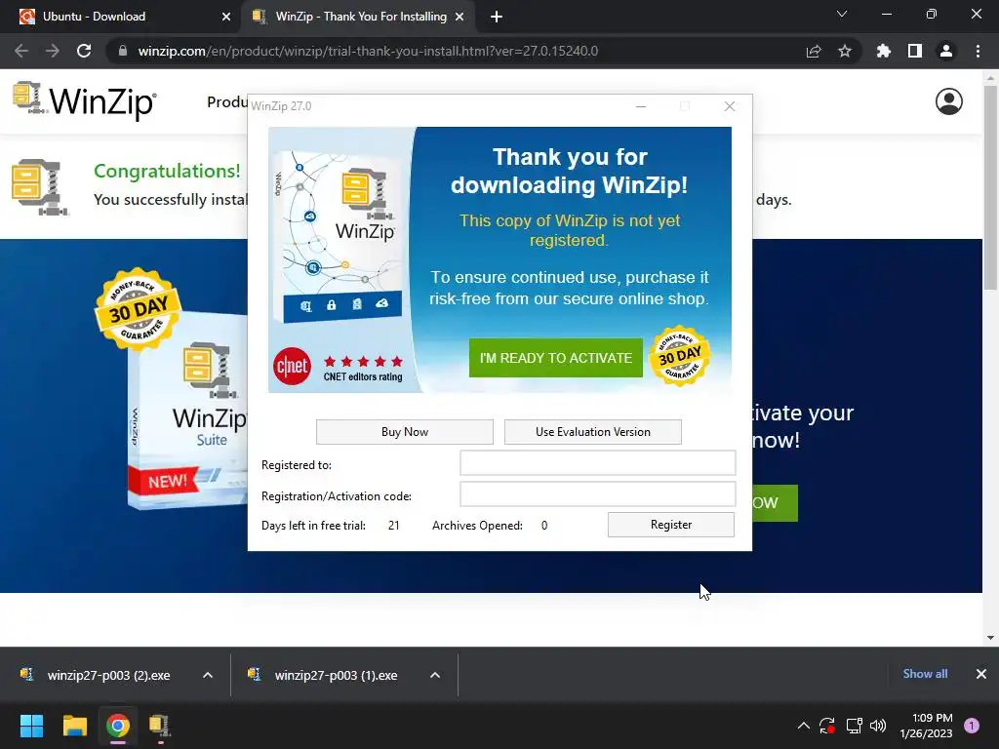Reload the current page
This screenshot has height=749, width=999.
pyautogui.click(x=84, y=51)
